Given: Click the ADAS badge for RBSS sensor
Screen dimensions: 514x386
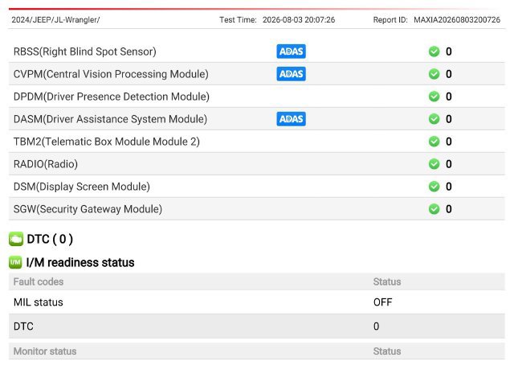Looking at the screenshot, I should point(291,51).
